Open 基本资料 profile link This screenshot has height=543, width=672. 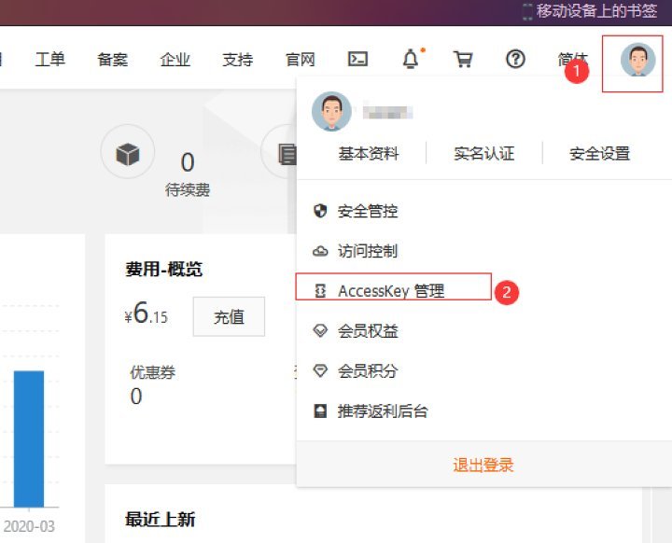point(369,153)
